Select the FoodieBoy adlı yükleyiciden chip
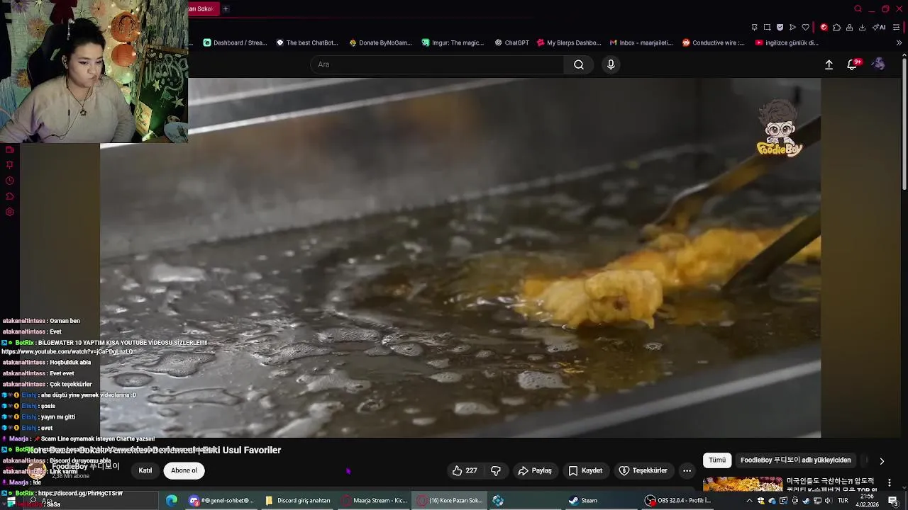 pos(795,460)
